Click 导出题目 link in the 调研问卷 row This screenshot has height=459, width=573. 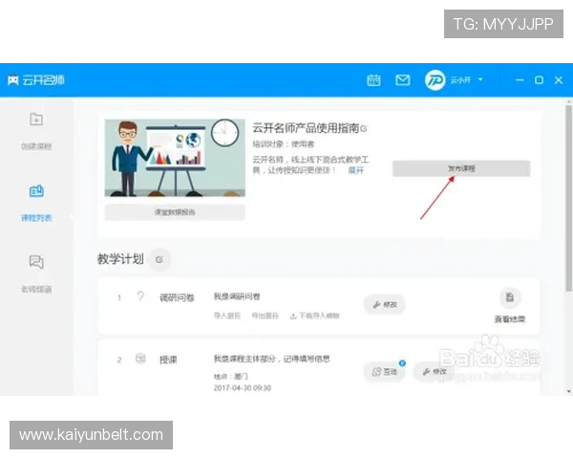(265, 316)
